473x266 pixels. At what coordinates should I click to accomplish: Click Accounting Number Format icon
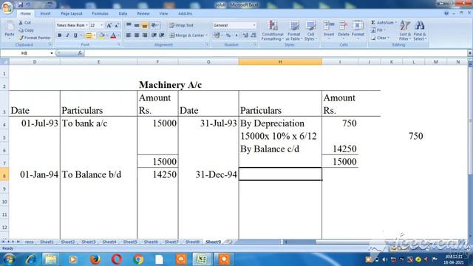click(x=217, y=35)
